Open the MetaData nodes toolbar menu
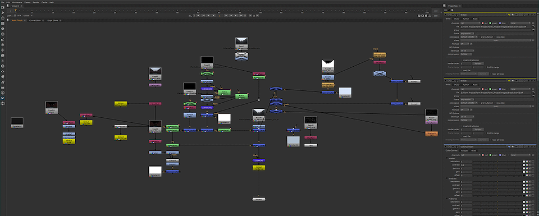The width and height of the screenshot is (539, 216). click(3, 76)
